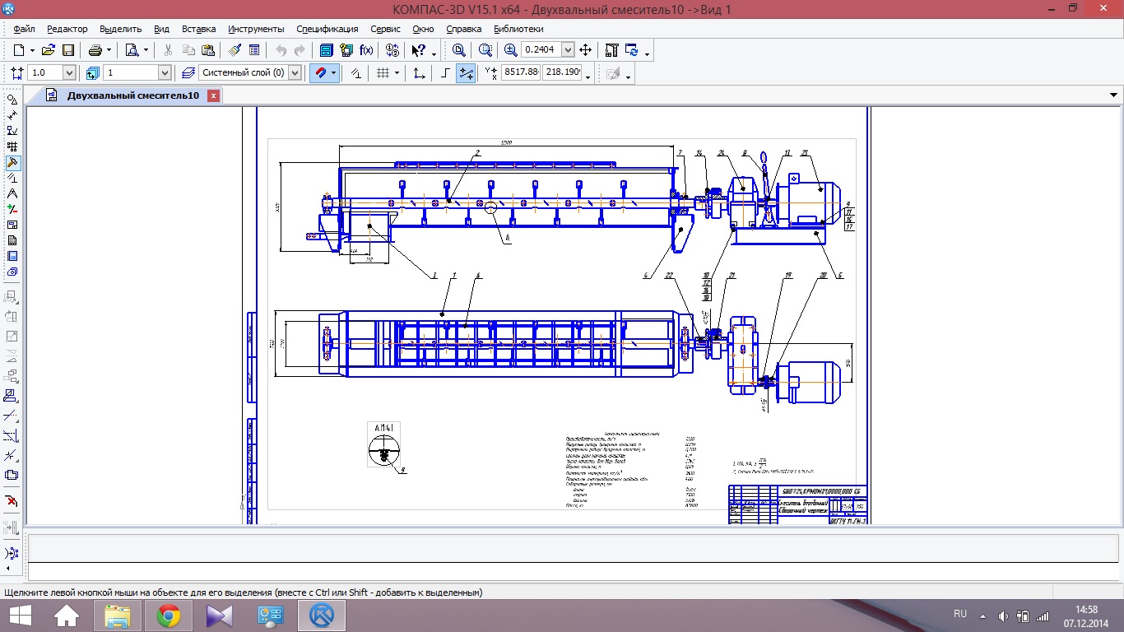Image resolution: width=1124 pixels, height=632 pixels.
Task: Expand the grid settings arrow
Action: (397, 73)
